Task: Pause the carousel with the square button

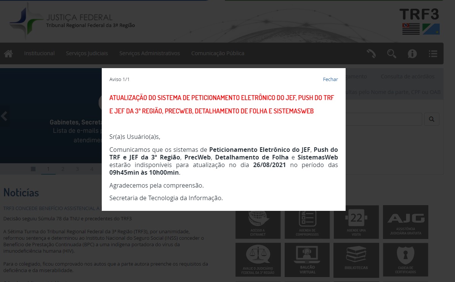Action: click(33, 169)
